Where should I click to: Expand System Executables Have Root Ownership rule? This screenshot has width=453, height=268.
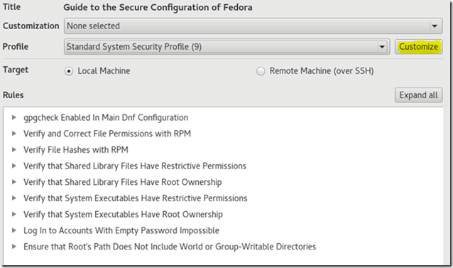coord(13,215)
